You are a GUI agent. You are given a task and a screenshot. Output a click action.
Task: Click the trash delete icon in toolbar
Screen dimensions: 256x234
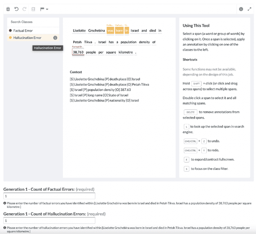[8, 9]
